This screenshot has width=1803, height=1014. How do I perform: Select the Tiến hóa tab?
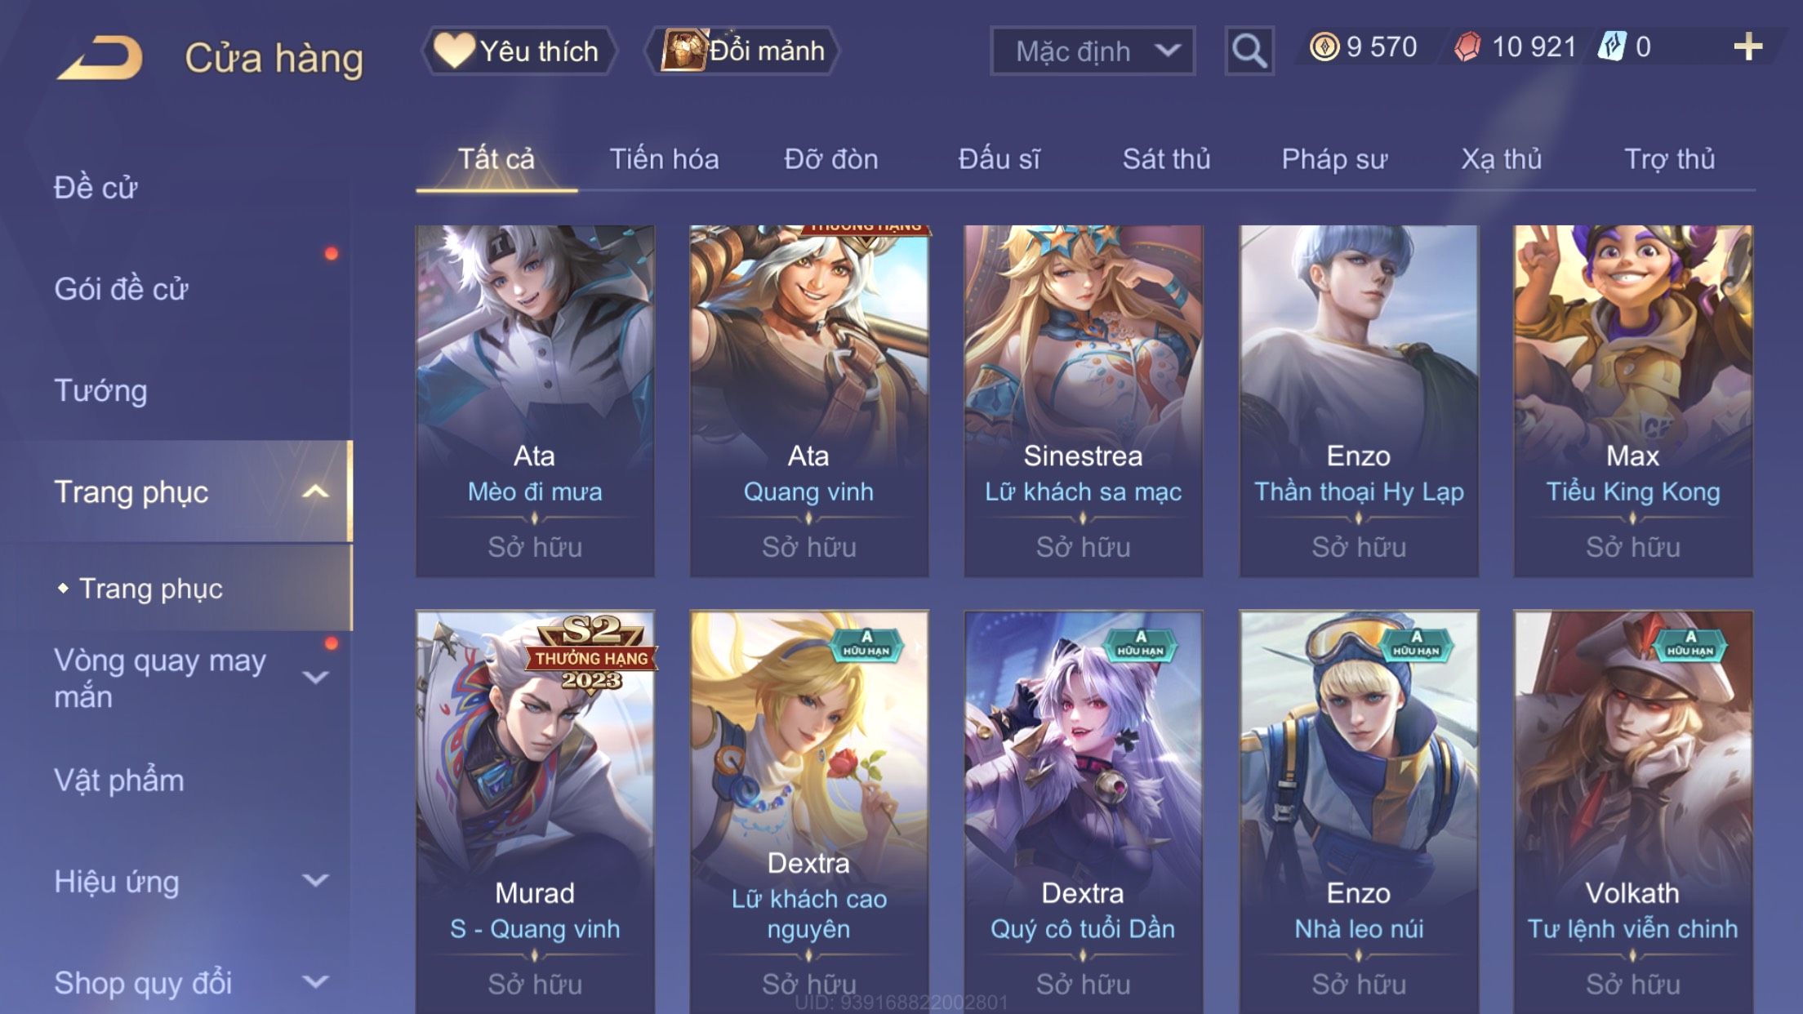(664, 158)
